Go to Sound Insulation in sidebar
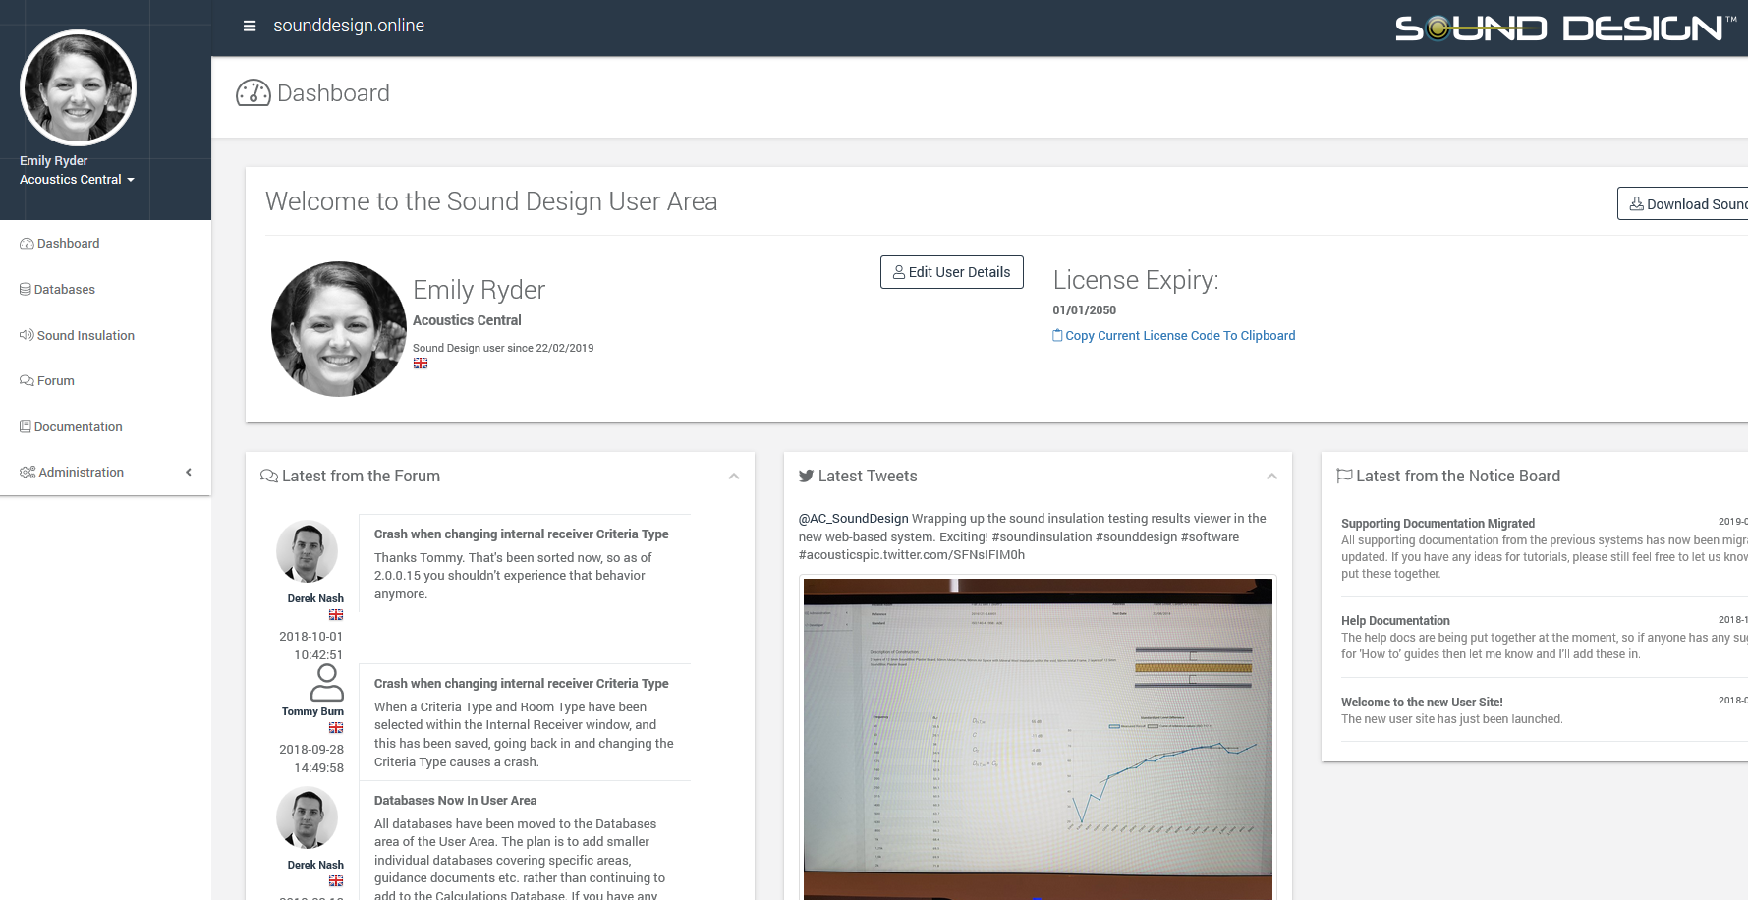 tap(85, 336)
